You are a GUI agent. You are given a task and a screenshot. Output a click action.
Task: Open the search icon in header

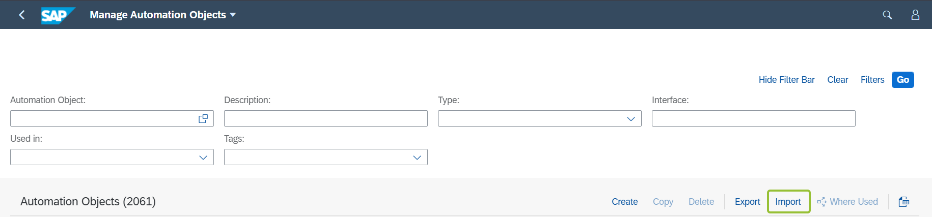887,15
